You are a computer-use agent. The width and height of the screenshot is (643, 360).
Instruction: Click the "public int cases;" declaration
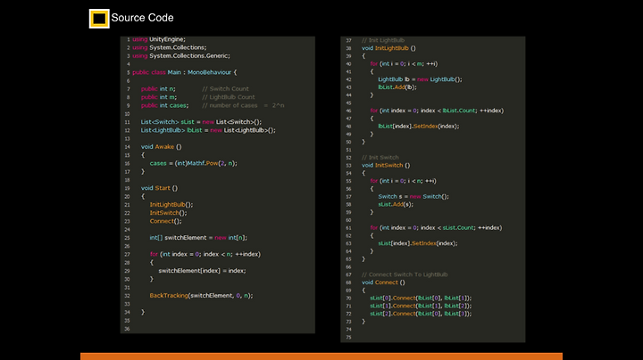tap(165, 105)
